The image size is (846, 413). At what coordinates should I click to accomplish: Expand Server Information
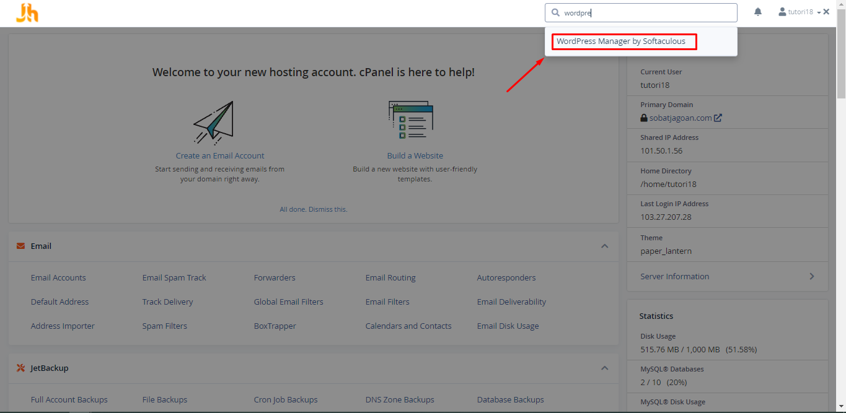[728, 277]
